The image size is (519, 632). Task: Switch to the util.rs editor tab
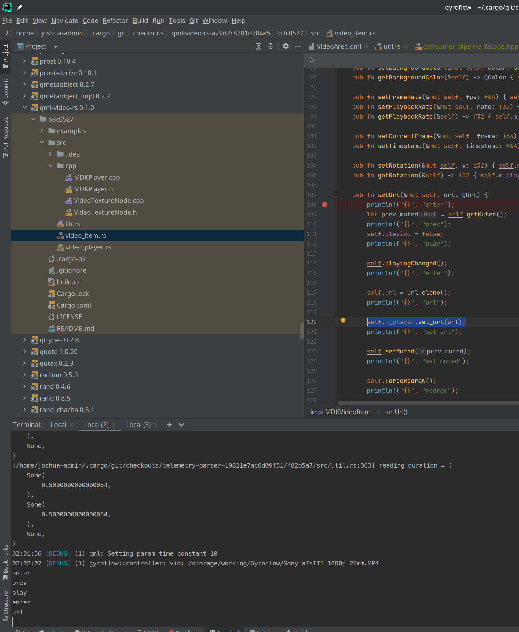[x=392, y=46]
